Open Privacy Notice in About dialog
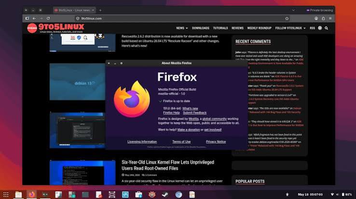The width and height of the screenshot is (356, 199). tap(216, 142)
